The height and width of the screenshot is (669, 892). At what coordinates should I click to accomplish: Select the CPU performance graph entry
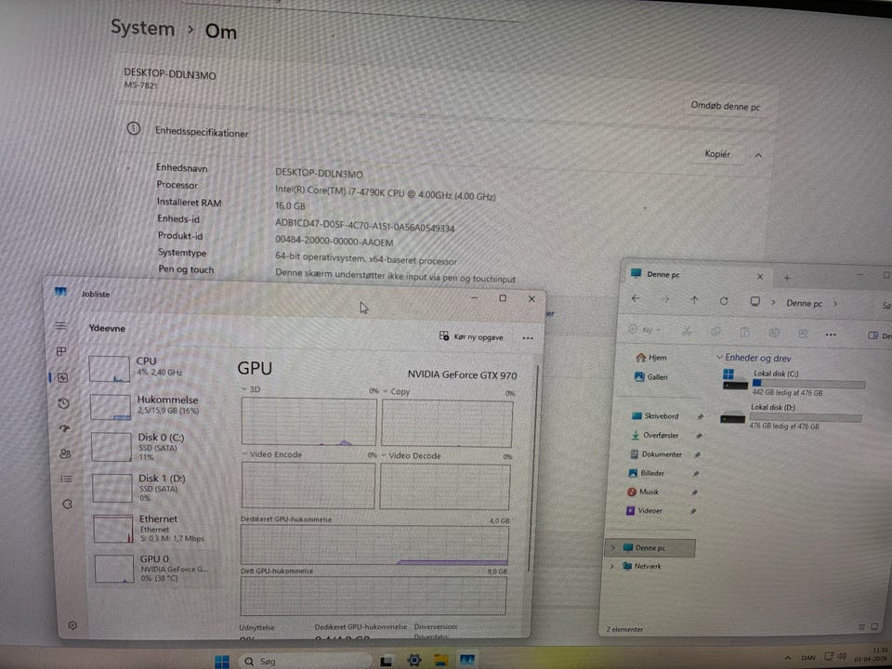pos(152,368)
